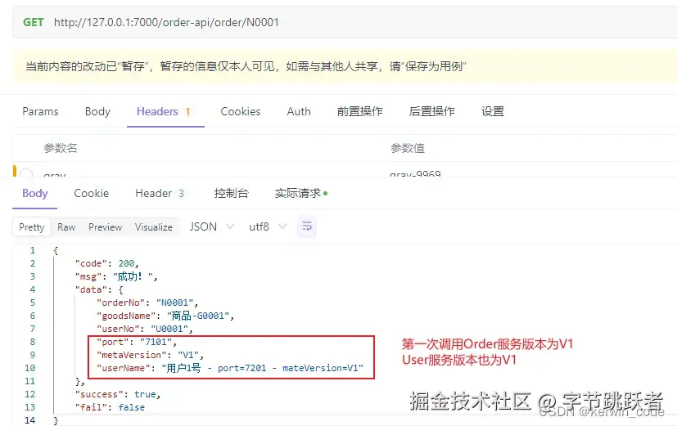
Task: Click the "code": 200 line
Action: coord(106,263)
